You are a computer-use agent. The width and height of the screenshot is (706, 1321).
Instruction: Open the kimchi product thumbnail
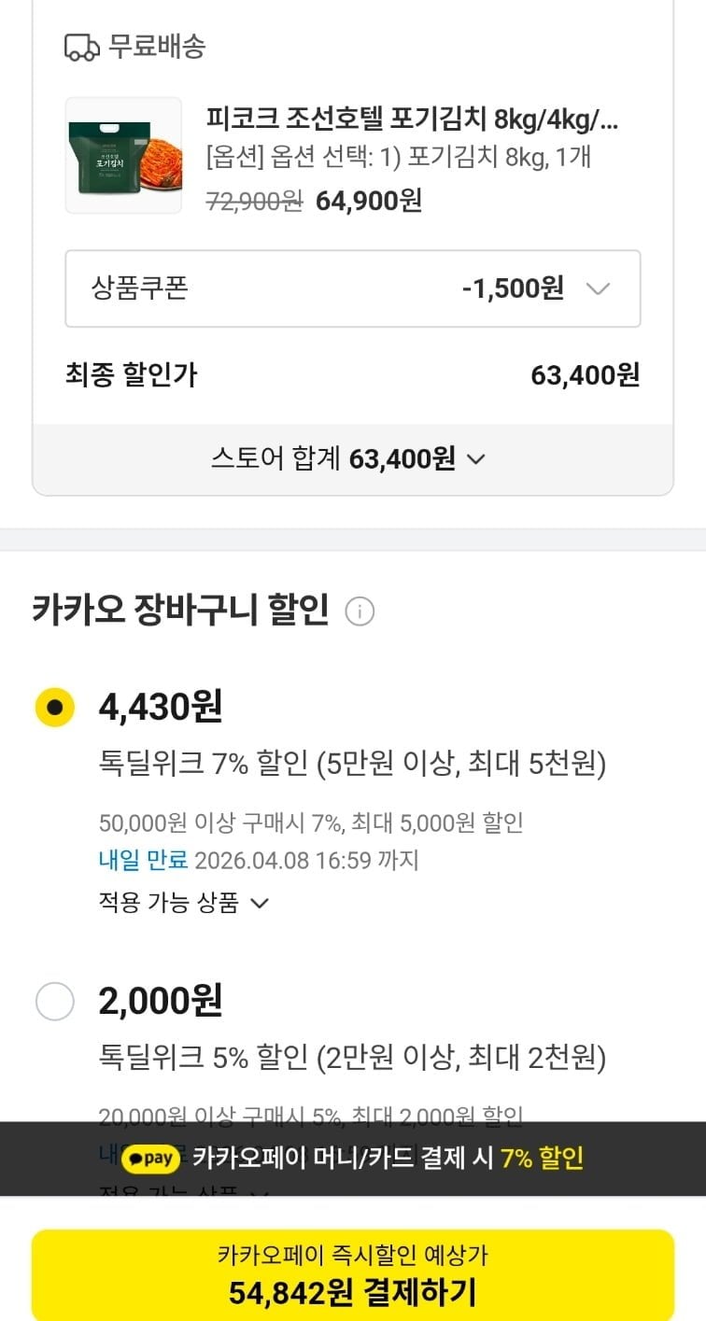point(123,155)
